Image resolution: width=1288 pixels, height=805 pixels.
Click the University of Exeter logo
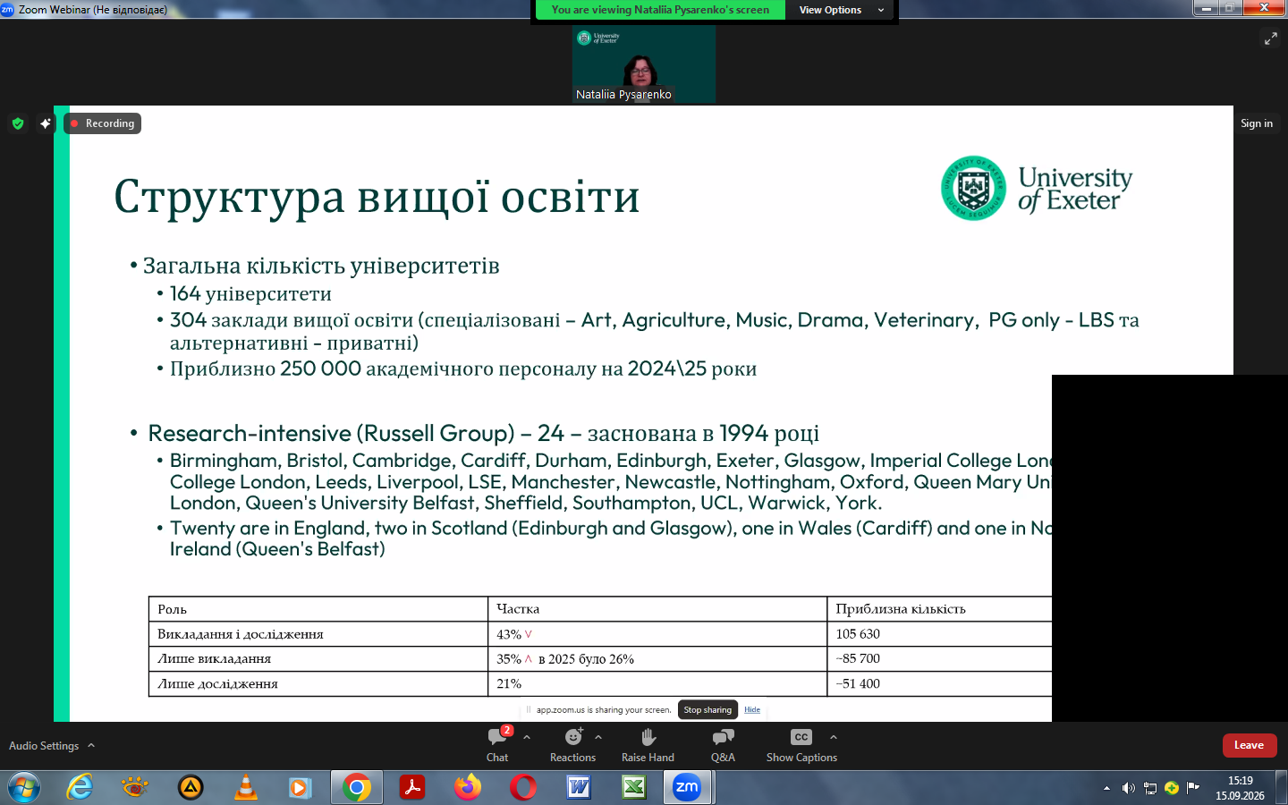[1036, 188]
